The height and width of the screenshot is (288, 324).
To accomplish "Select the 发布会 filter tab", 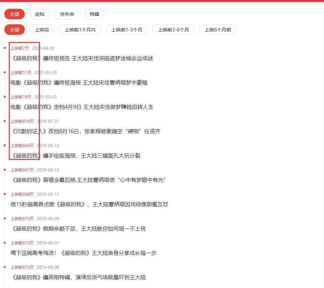I will tap(67, 14).
